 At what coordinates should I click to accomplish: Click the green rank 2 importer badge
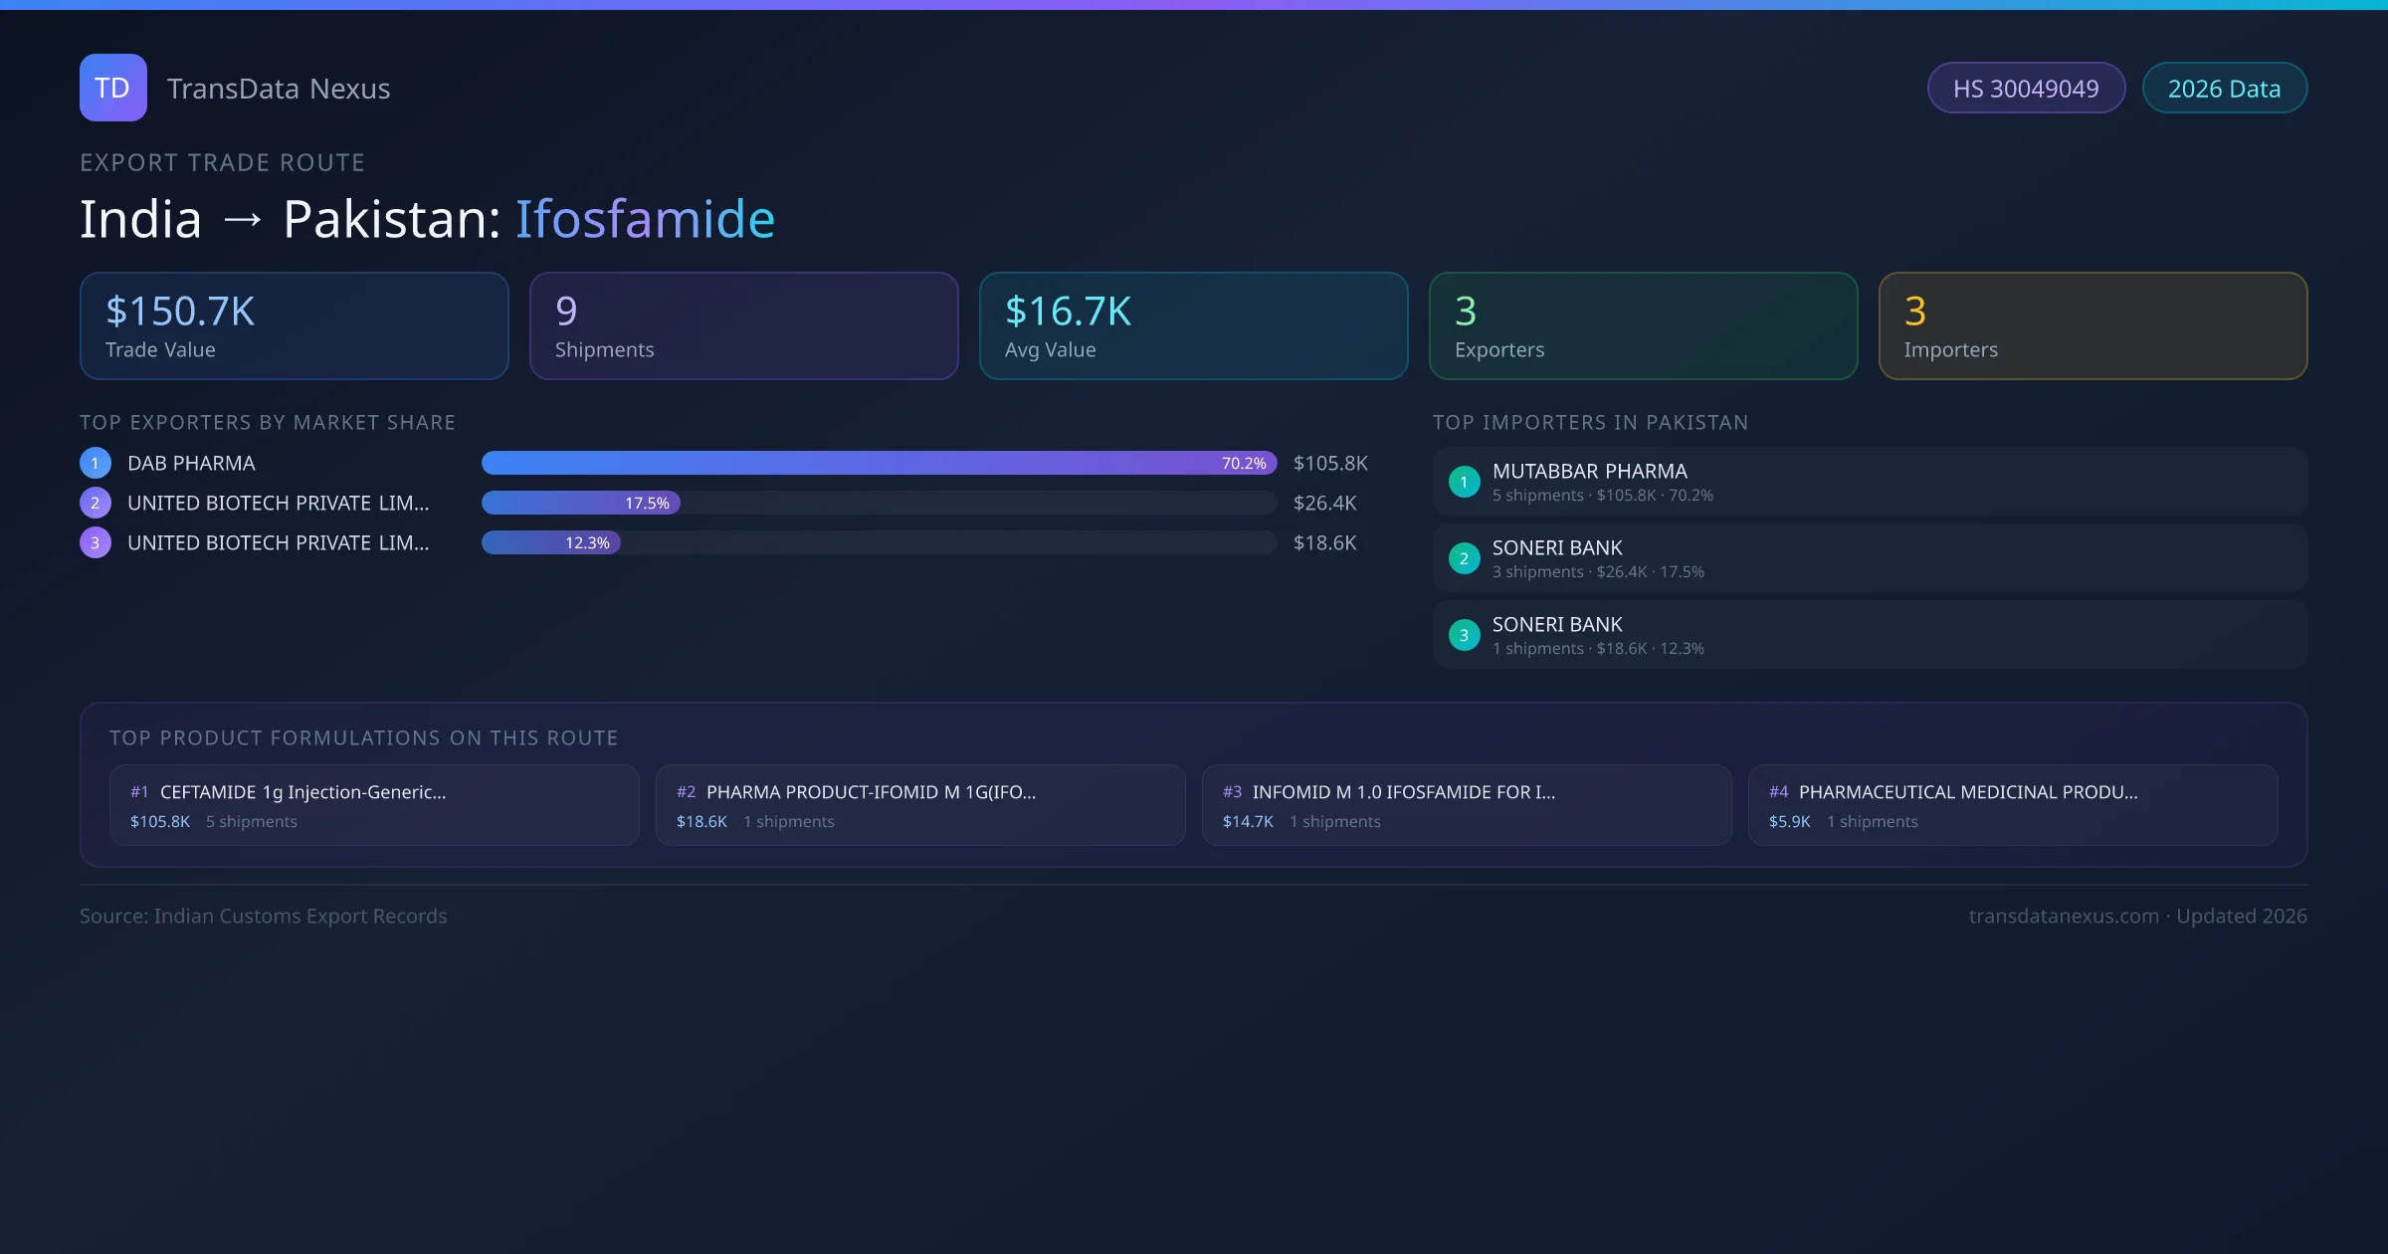(x=1464, y=558)
